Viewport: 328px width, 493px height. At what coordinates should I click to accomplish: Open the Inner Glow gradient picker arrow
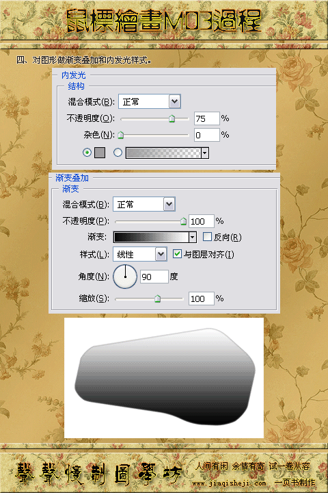(205, 153)
